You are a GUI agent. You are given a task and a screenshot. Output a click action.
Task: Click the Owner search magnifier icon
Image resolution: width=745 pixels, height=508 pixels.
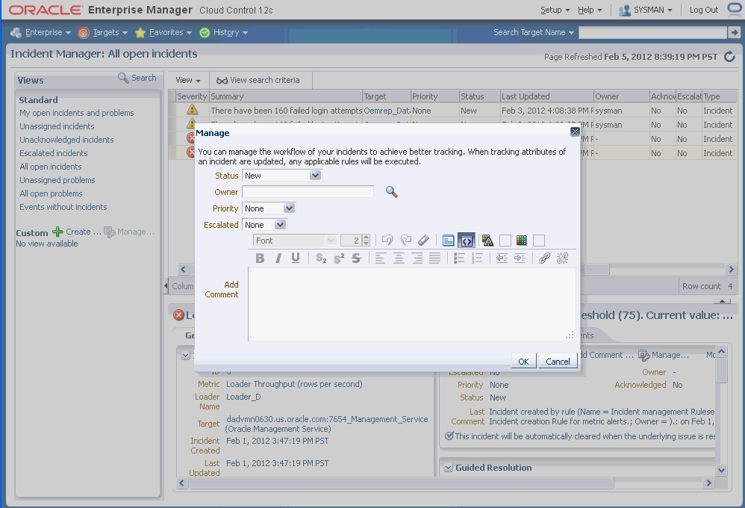point(391,192)
